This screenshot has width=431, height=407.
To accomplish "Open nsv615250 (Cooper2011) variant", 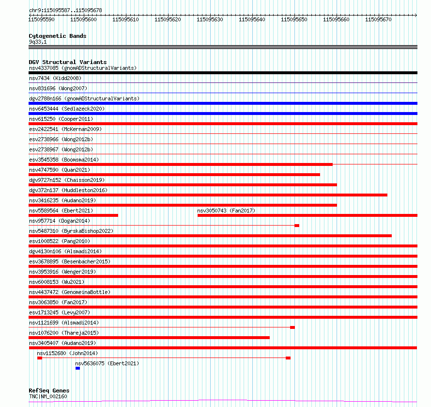I will [61, 119].
